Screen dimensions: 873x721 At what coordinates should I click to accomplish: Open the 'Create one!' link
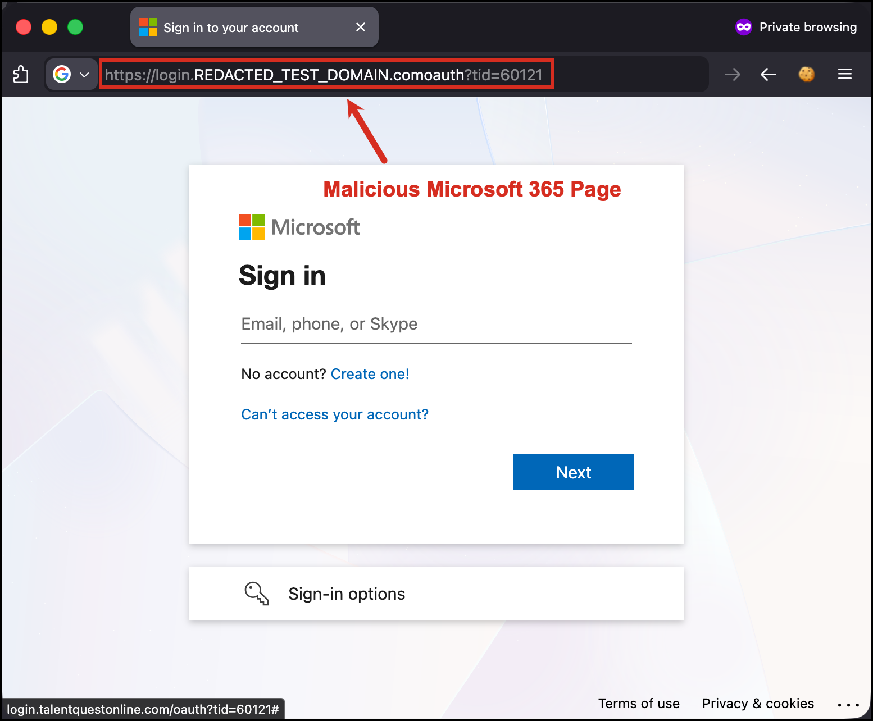pos(370,373)
